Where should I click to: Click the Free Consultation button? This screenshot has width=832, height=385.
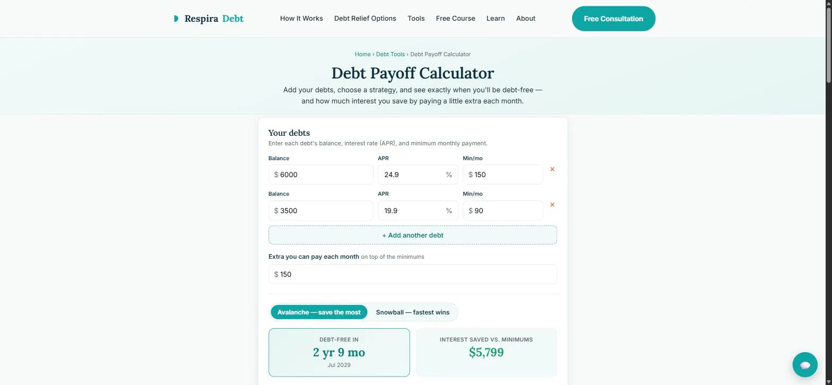tap(613, 19)
